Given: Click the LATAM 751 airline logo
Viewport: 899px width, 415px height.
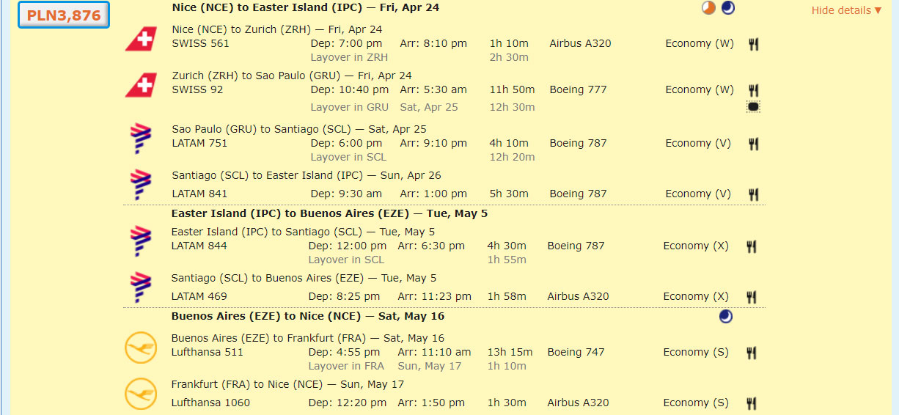Looking at the screenshot, I should pos(140,137).
